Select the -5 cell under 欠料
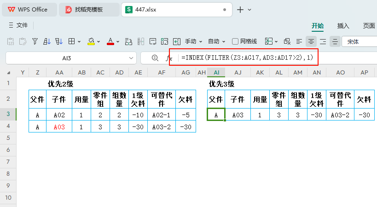Screen dimensions: 377x207 point(186,115)
